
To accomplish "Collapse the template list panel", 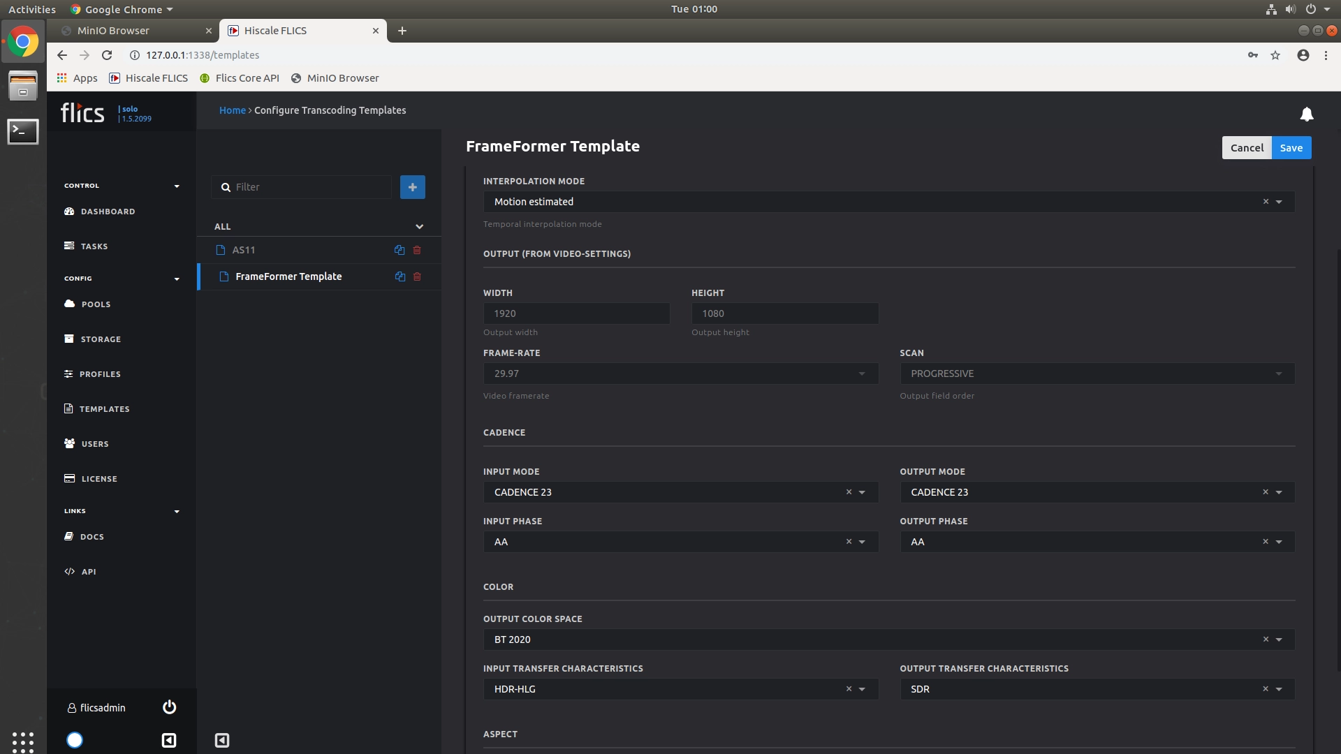I will 221,740.
